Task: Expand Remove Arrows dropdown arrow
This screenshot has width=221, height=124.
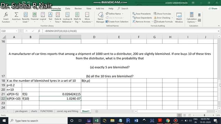Action: tap(152, 22)
